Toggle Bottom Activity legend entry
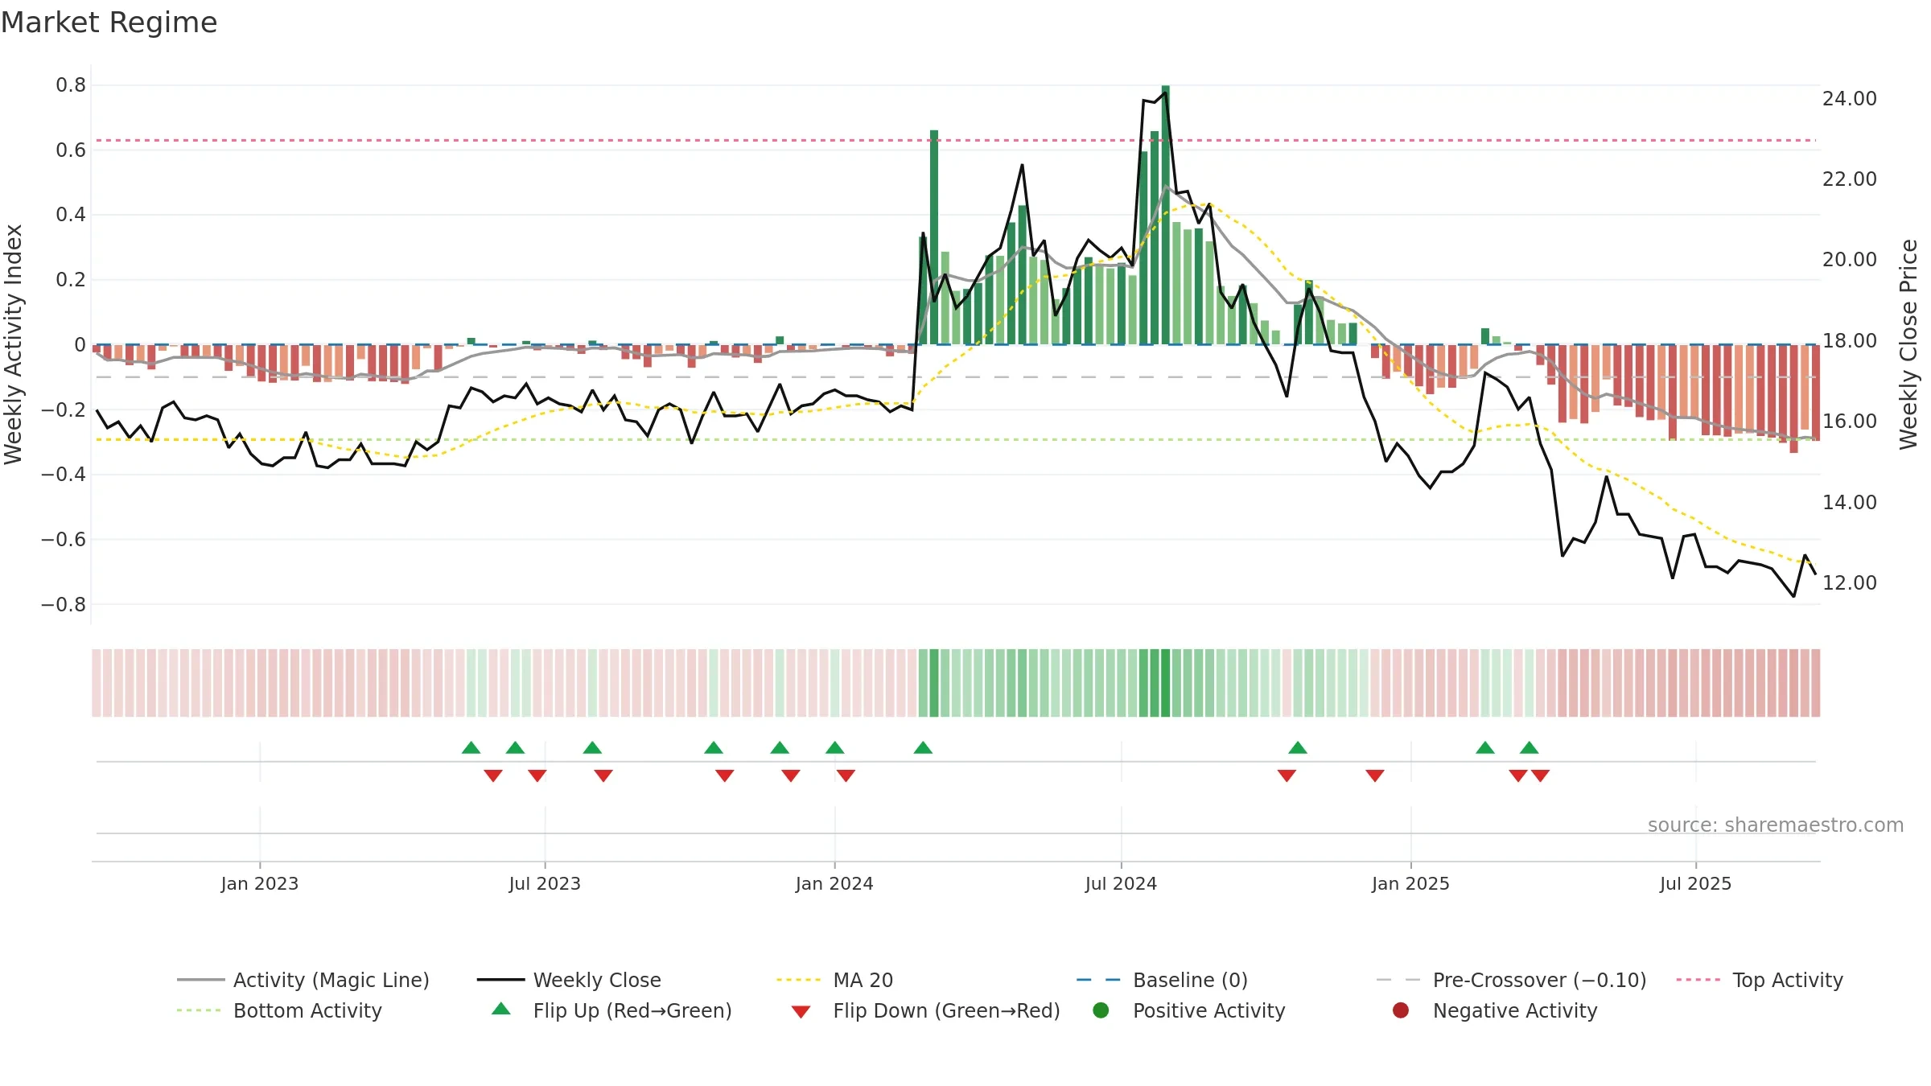Screen dimensions: 1931x1086 (x=279, y=1010)
